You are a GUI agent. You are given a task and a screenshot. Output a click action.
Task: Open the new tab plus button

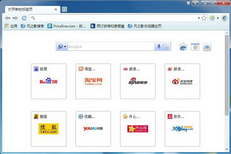(64, 9)
